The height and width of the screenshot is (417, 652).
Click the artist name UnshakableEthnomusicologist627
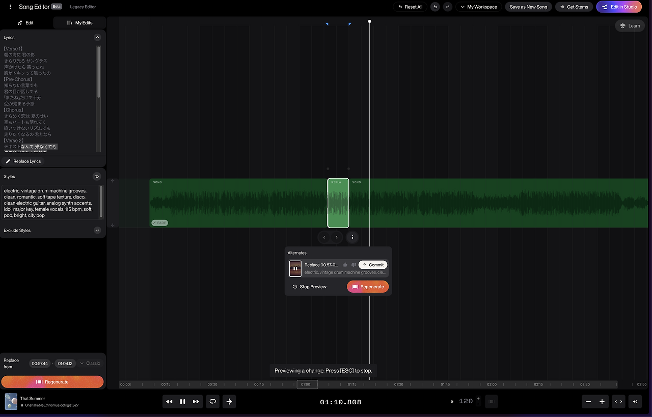click(x=52, y=405)
